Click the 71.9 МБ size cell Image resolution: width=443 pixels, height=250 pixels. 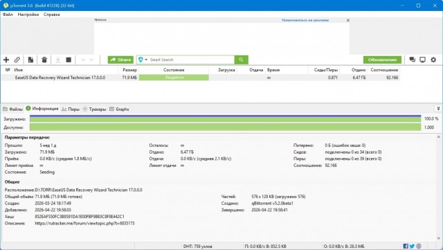coord(129,78)
